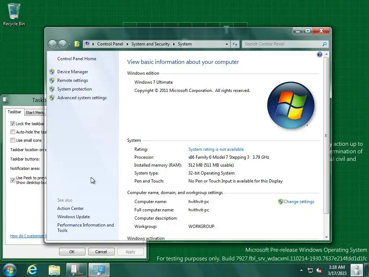Image resolution: width=369 pixels, height=277 pixels.
Task: Click the scrollbar up arrow
Action: pos(326,54)
